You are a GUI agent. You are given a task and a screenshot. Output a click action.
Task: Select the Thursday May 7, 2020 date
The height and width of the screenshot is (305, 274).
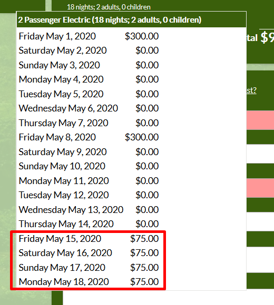pos(63,123)
